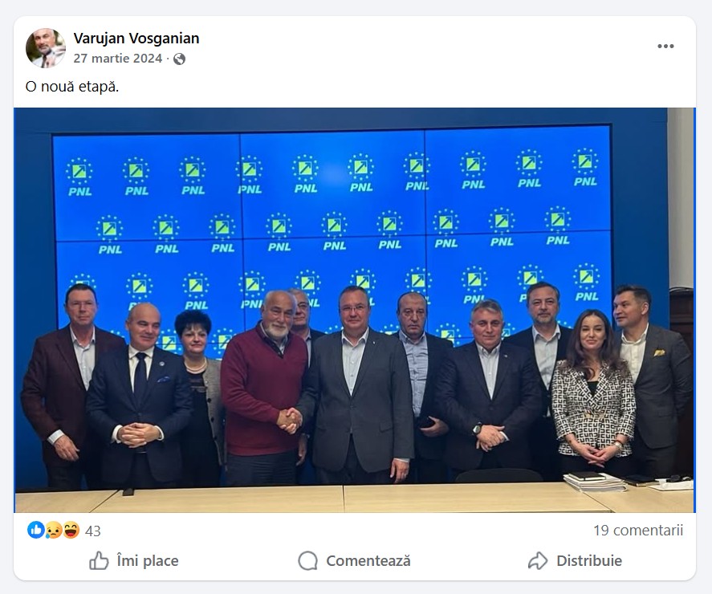Click the public audience globe icon
The height and width of the screenshot is (594, 712).
(179, 59)
